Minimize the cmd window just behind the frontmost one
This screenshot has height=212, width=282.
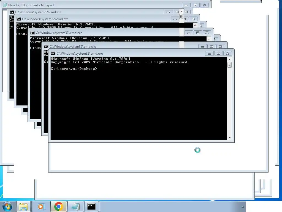pos(202,46)
